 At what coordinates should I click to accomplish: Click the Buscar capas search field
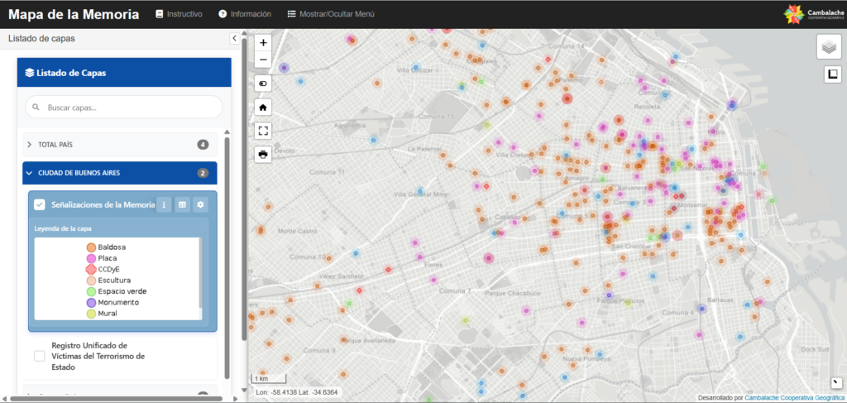pyautogui.click(x=124, y=107)
